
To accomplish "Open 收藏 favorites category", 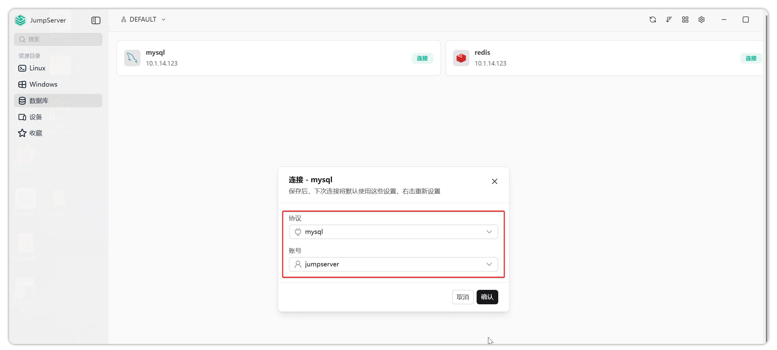I will click(x=35, y=133).
